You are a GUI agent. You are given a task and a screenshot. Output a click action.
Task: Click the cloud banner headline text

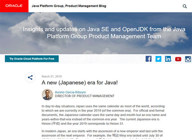(x=104, y=33)
